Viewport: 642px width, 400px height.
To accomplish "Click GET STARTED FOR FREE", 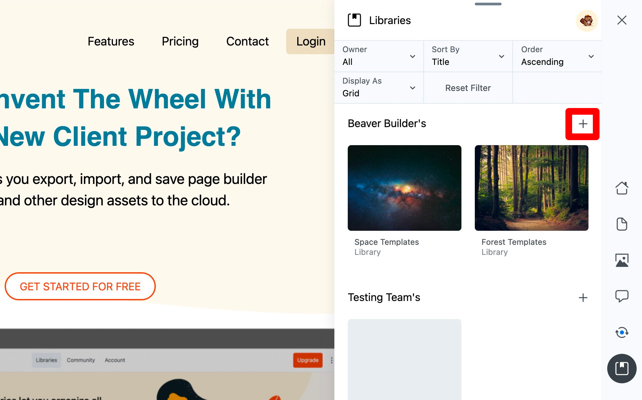I will pyautogui.click(x=80, y=286).
